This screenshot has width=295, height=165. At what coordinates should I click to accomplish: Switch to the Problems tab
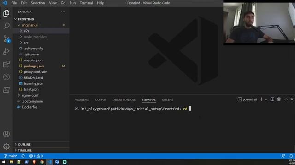(82, 100)
